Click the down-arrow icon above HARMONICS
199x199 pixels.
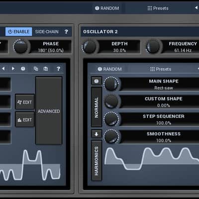[x=97, y=134]
